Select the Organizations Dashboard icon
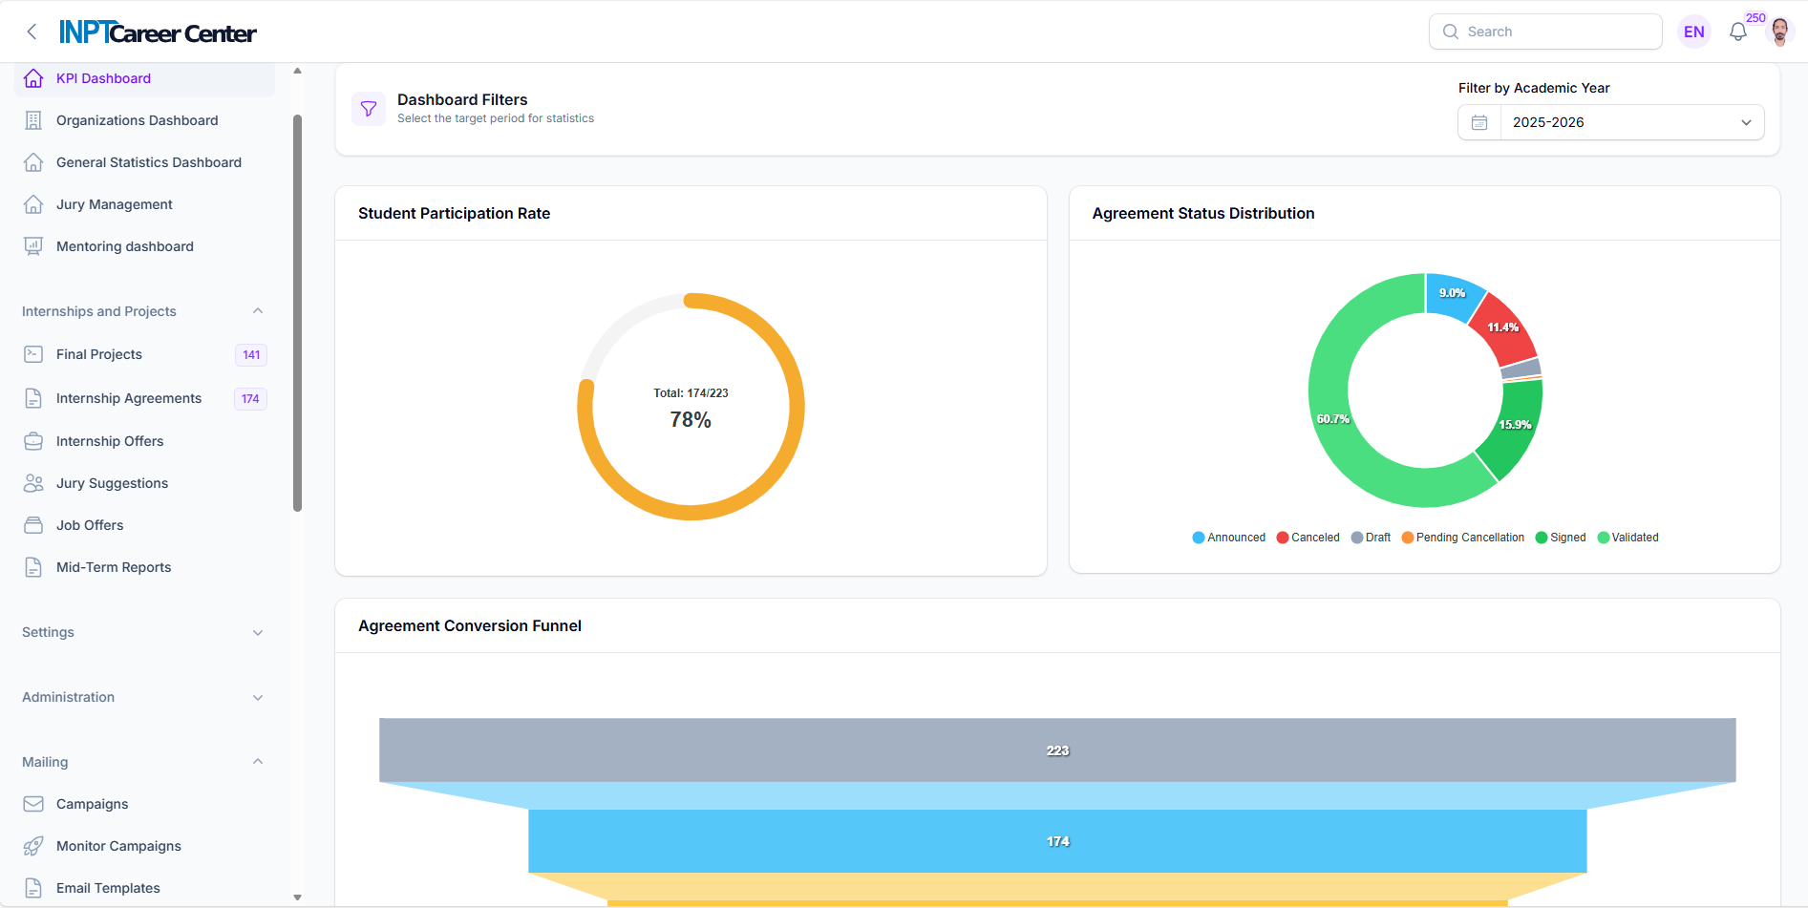Image resolution: width=1808 pixels, height=908 pixels. (x=33, y=119)
